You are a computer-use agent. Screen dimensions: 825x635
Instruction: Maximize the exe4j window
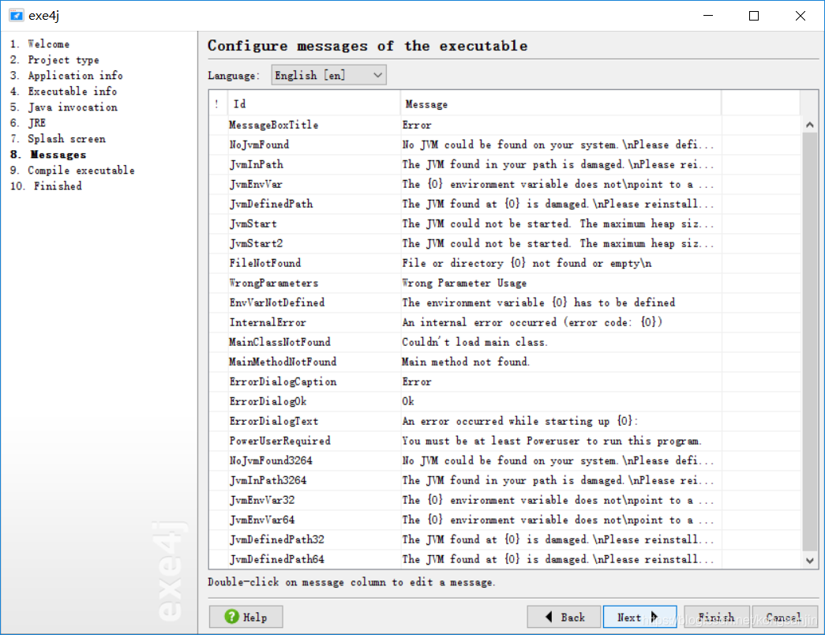click(x=754, y=16)
